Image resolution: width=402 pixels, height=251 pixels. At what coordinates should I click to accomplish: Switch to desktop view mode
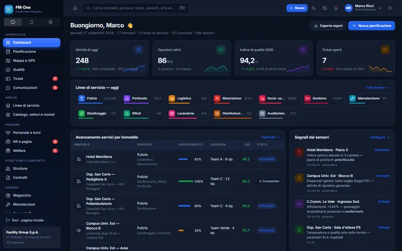[x=13, y=22]
